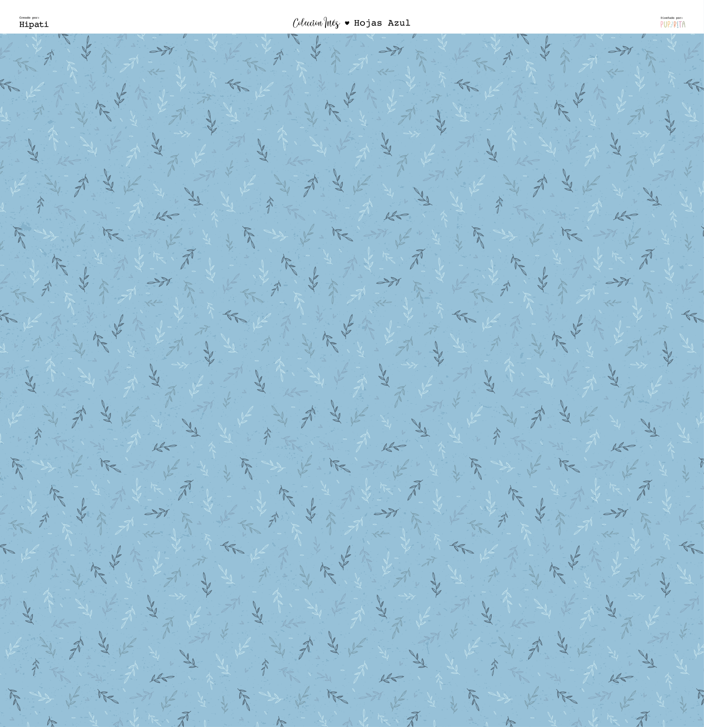
Task: Click the pink letter P starting Purprita logo
Action: point(663,24)
